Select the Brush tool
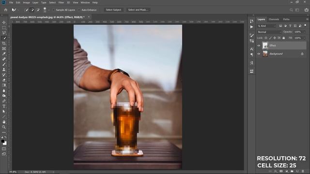 pyautogui.click(x=4, y=64)
